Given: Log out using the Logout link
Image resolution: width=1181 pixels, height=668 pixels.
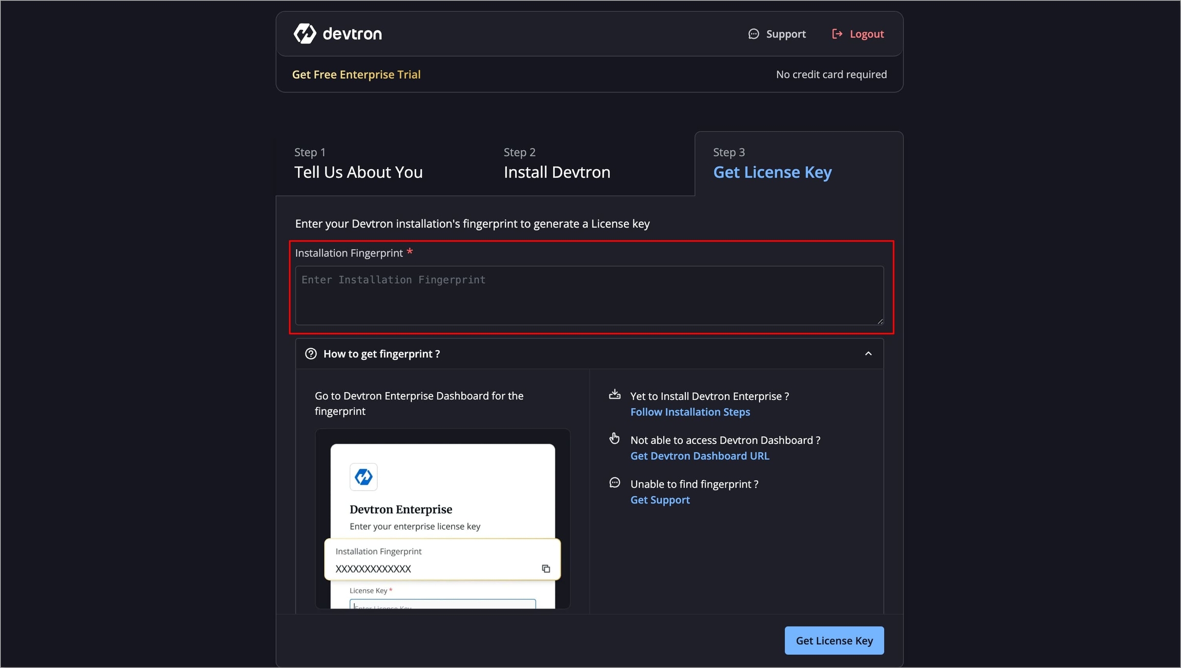Looking at the screenshot, I should tap(858, 34).
